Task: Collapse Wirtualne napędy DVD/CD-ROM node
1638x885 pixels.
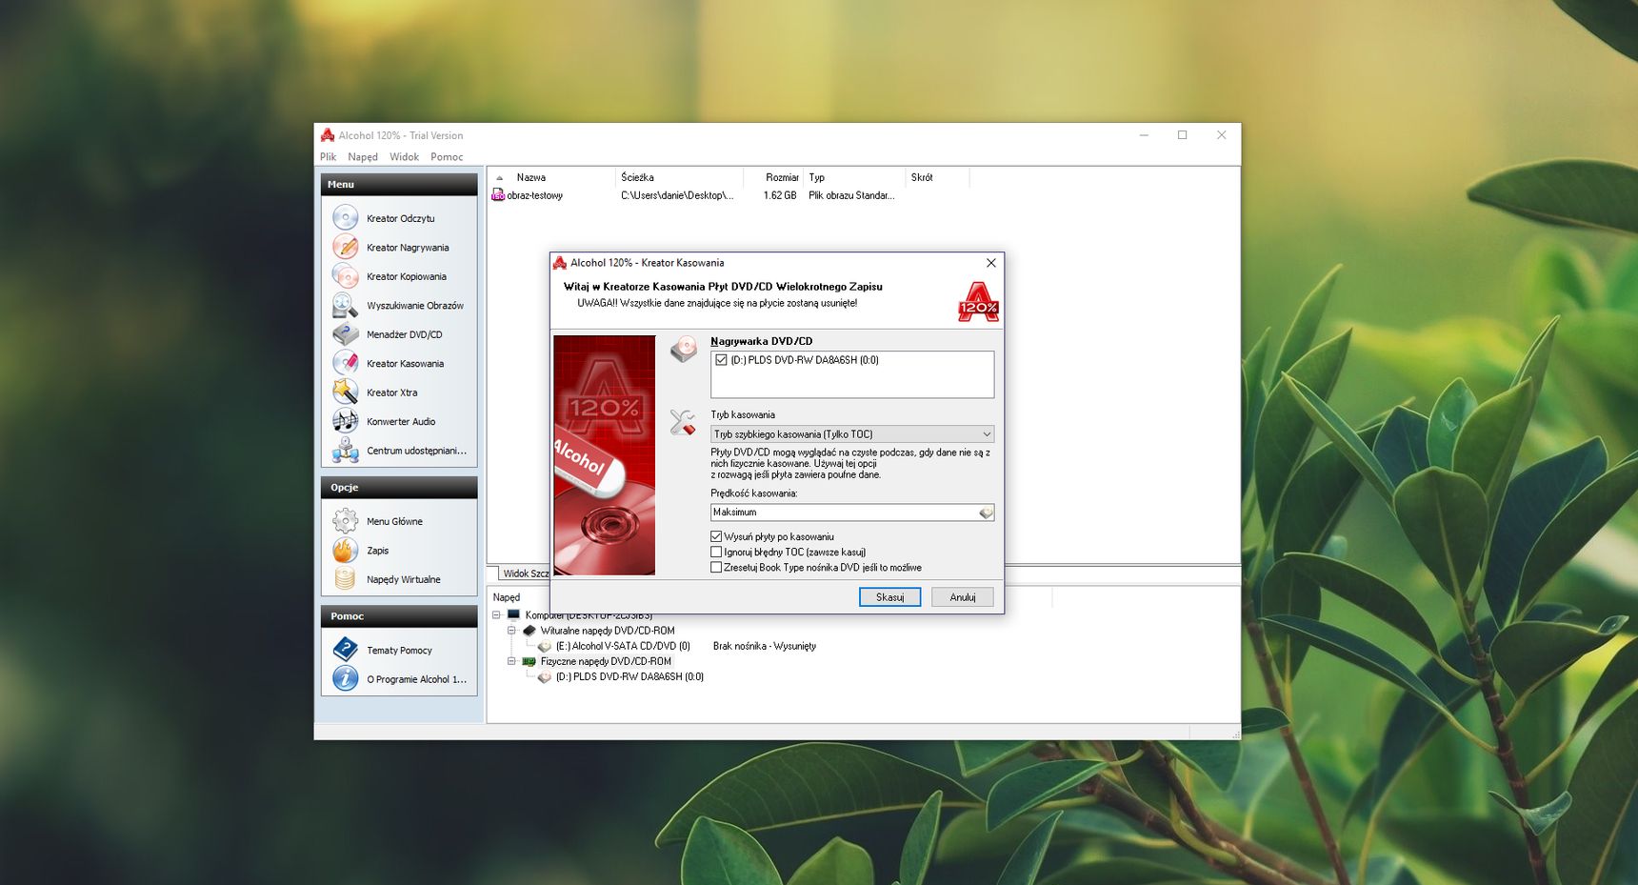Action: coord(511,631)
